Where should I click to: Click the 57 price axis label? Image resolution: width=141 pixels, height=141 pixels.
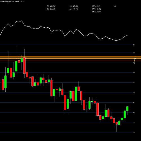pyautogui.click(x=134, y=83)
